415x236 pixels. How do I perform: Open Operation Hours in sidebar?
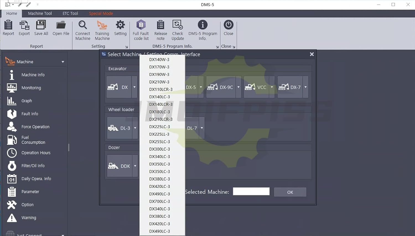(36, 153)
